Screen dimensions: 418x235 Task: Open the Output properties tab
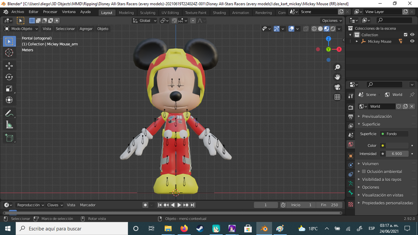click(x=351, y=117)
